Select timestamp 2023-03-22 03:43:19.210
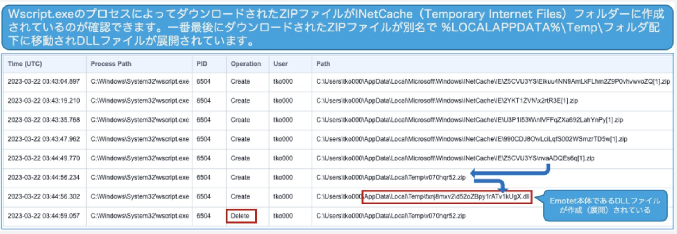Image resolution: width=677 pixels, height=234 pixels. pos(44,101)
